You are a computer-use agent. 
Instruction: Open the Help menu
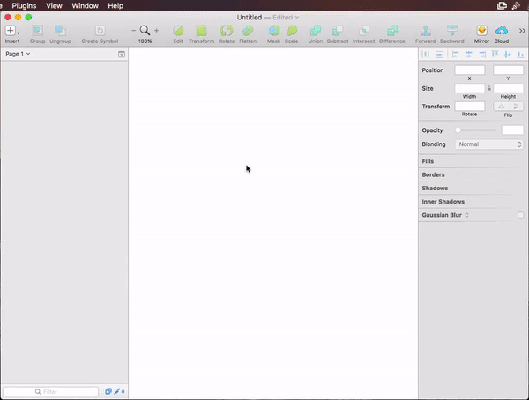coord(115,6)
